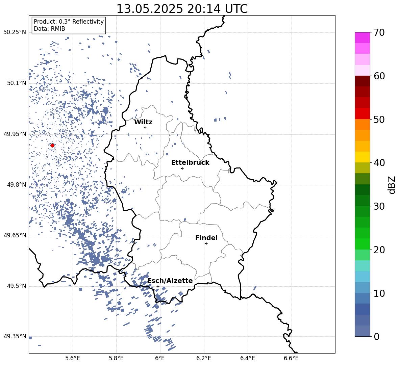Click the colorbar tick value 10

(x=379, y=293)
